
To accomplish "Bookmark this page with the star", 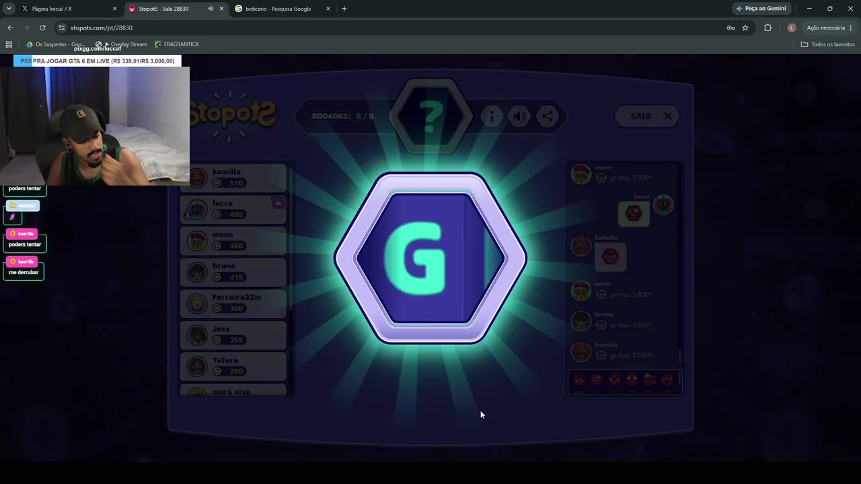I will tap(745, 28).
